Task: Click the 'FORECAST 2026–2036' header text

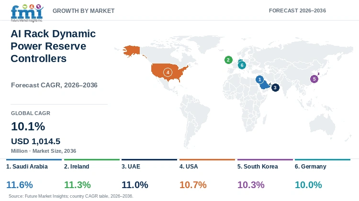Action: coord(297,11)
